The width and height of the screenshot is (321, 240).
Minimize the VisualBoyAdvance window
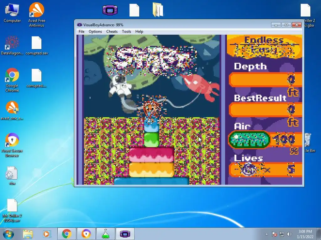276,25
